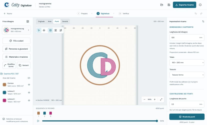Toggle the stitch path overlay tool
Screen dimensions: 207x125
click(x=61, y=30)
